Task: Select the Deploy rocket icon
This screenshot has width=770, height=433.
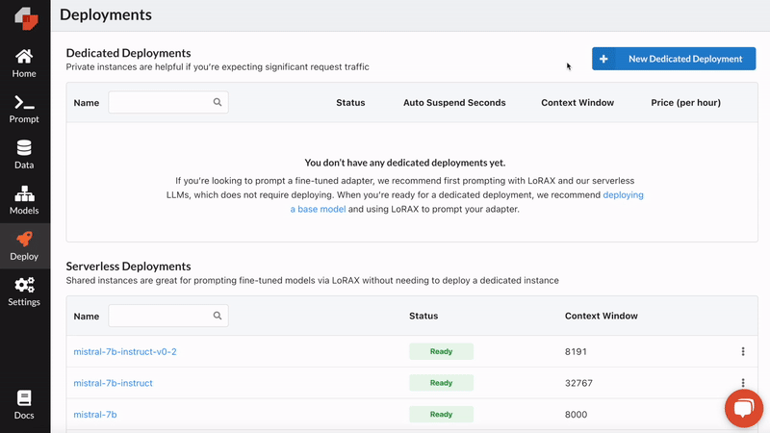Action: (x=24, y=245)
